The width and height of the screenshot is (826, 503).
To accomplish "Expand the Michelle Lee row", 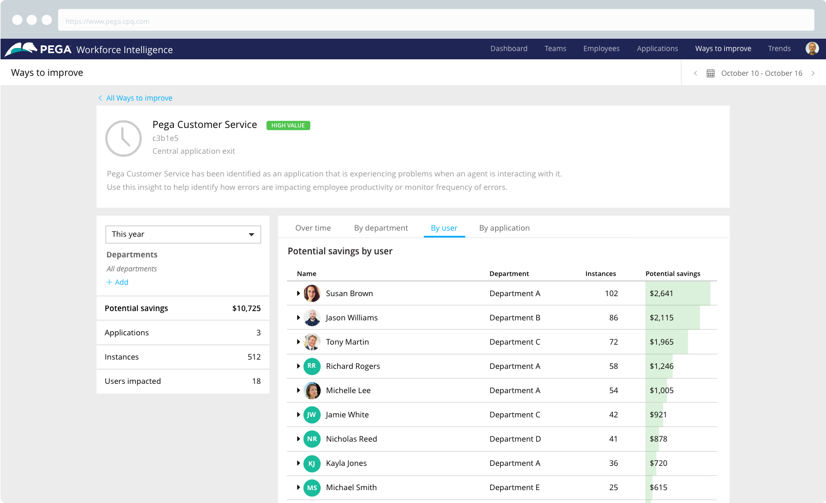I will click(298, 390).
